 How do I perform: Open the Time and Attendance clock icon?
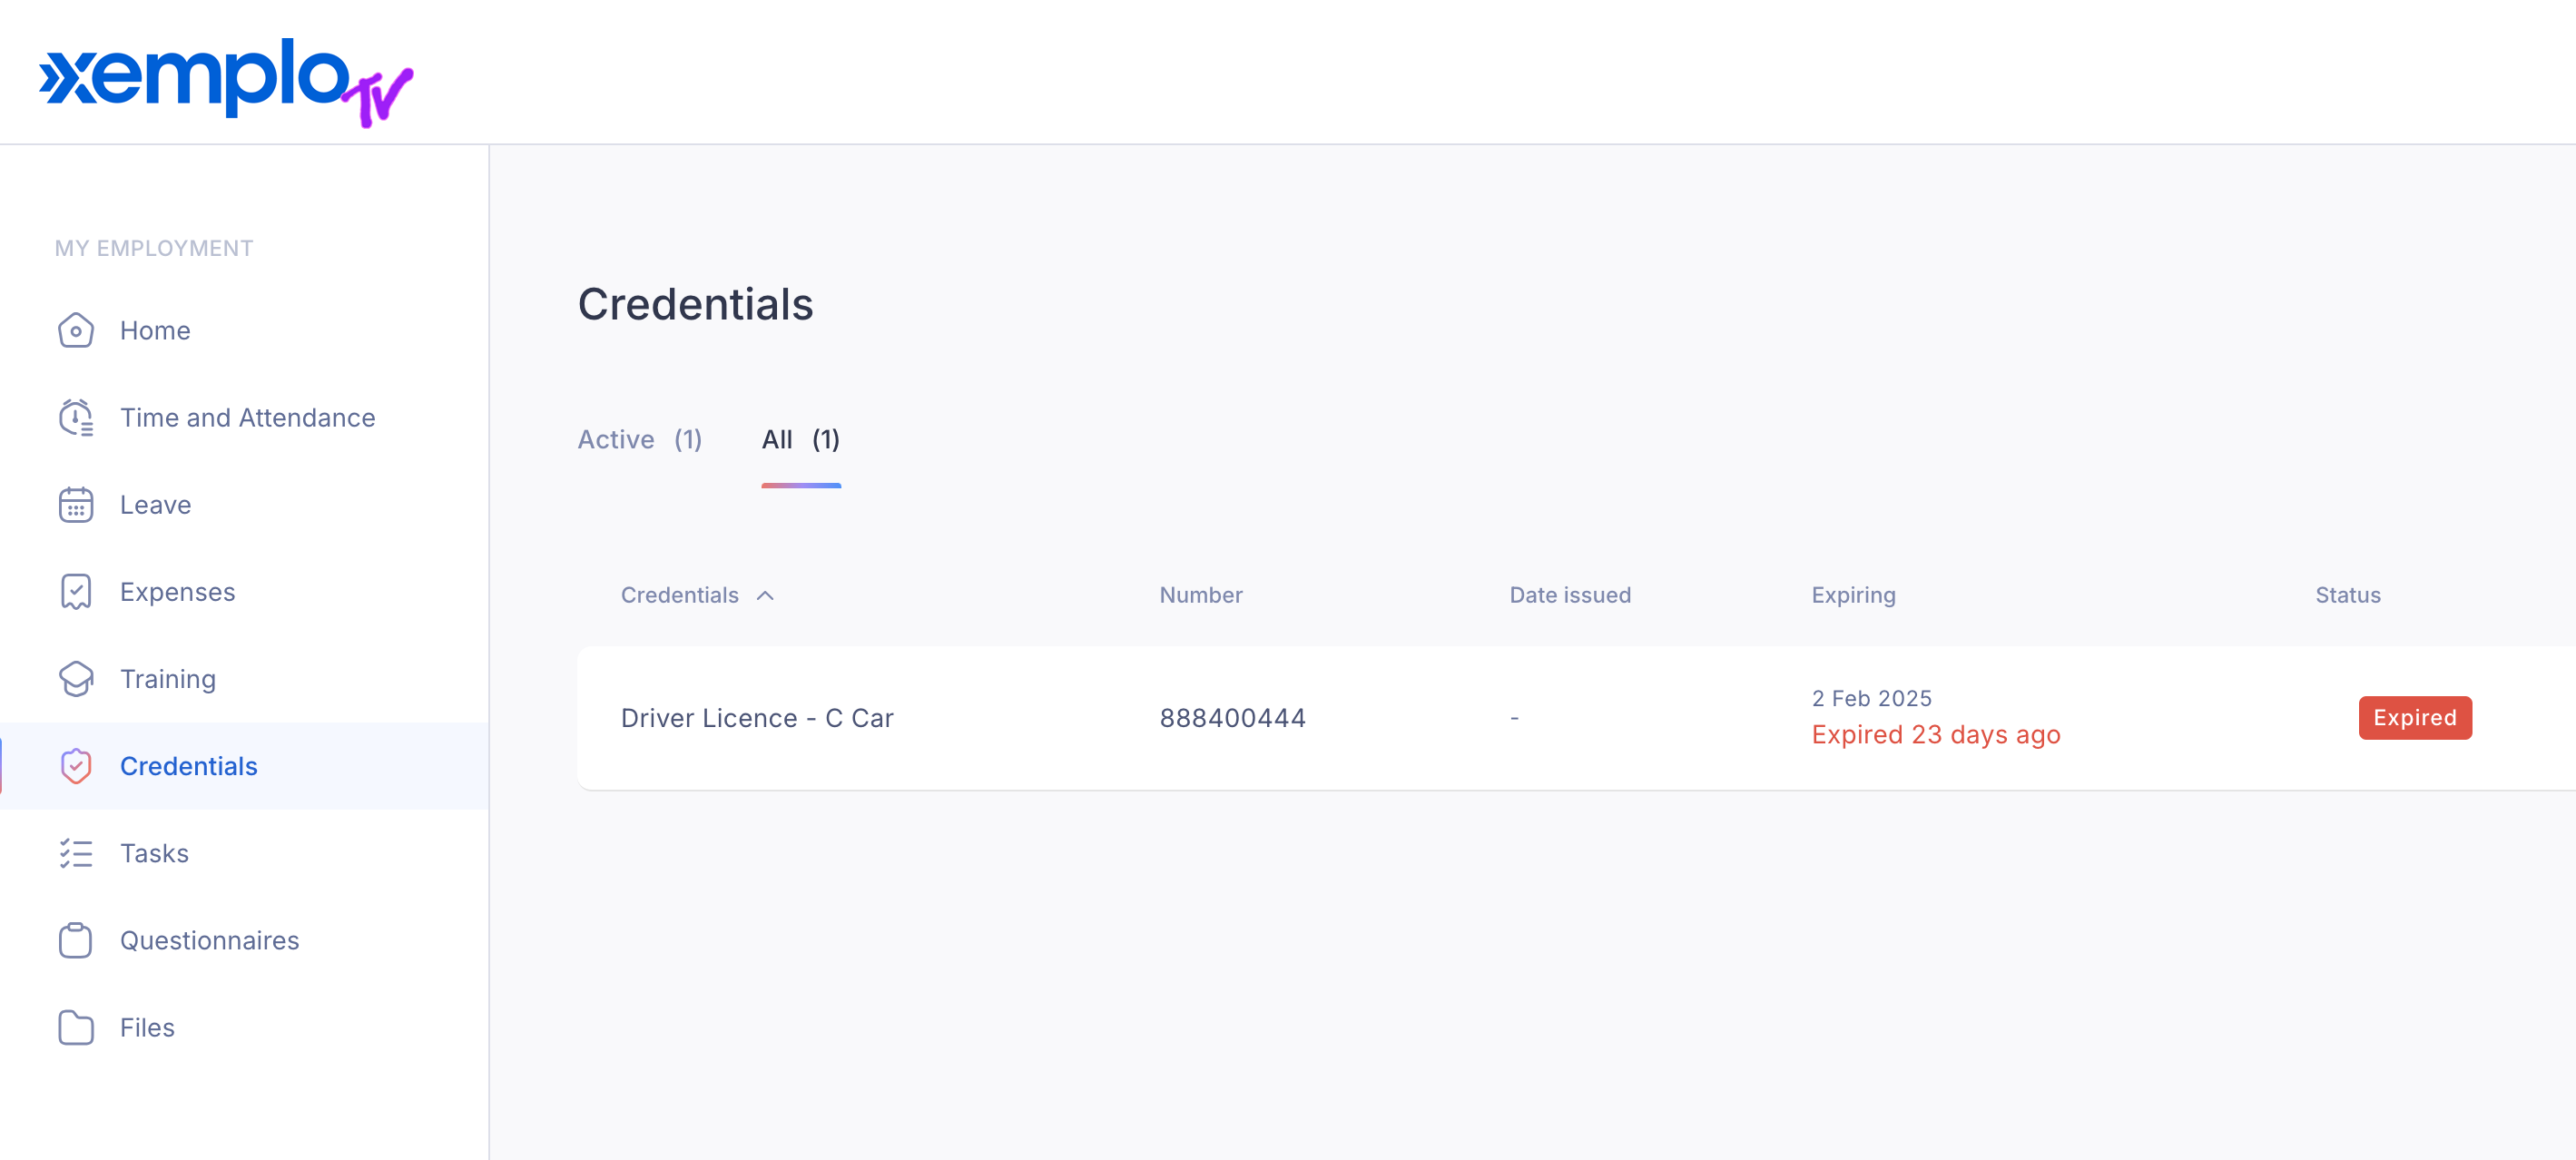point(76,418)
